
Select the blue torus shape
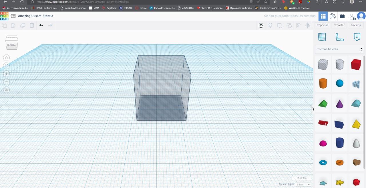(x=323, y=163)
